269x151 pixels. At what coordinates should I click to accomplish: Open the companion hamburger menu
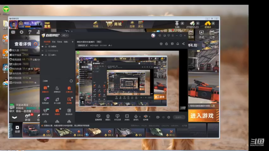click(172, 36)
